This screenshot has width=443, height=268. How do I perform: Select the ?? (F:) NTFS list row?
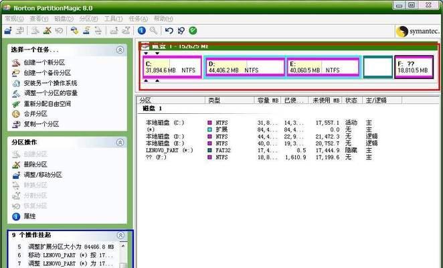click(262, 157)
